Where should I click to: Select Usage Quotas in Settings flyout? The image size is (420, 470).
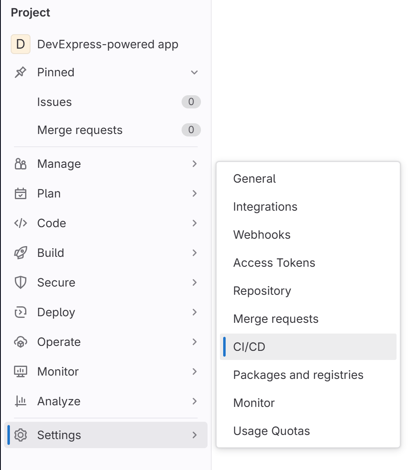271,431
